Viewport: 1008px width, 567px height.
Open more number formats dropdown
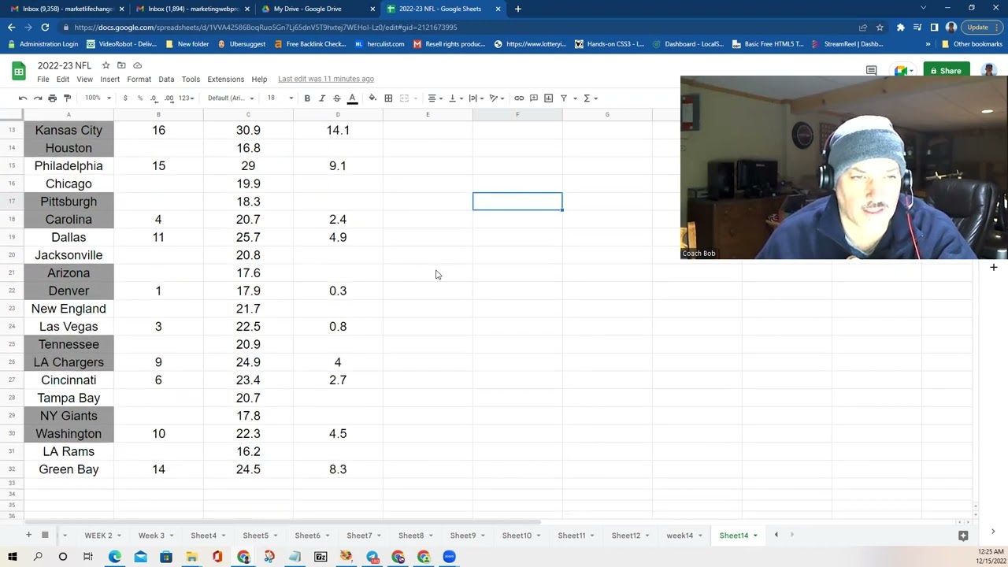[186, 98]
